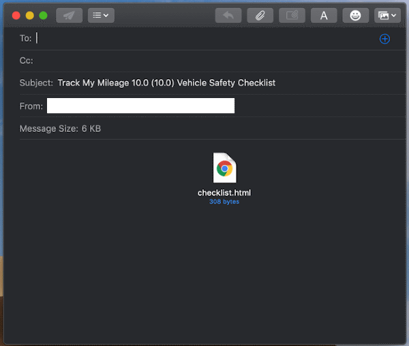Click the empty message body area
Screen dimensions: 409x346
[x=204, y=272]
